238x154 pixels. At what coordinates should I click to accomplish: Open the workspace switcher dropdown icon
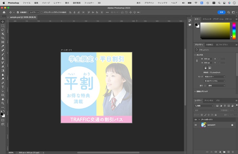coord(233,12)
